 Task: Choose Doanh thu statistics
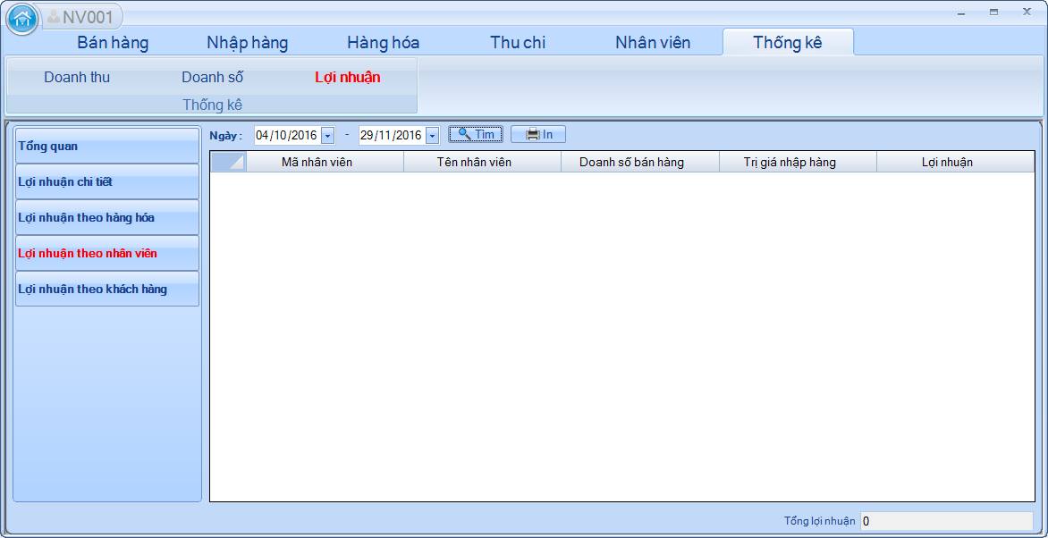[x=77, y=77]
